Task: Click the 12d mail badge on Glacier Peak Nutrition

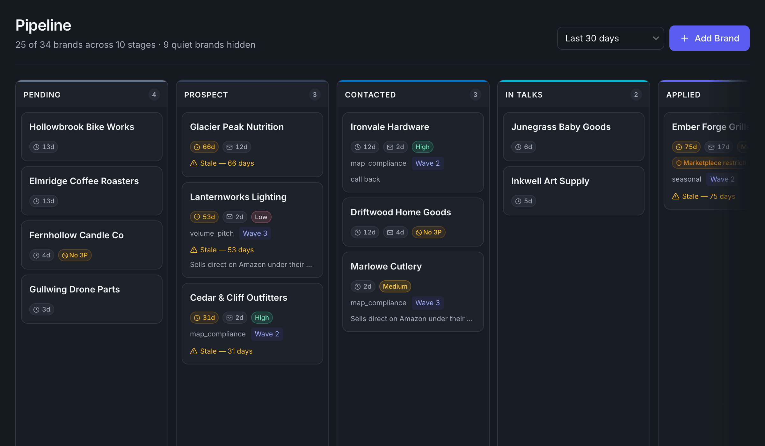Action: pyautogui.click(x=237, y=147)
